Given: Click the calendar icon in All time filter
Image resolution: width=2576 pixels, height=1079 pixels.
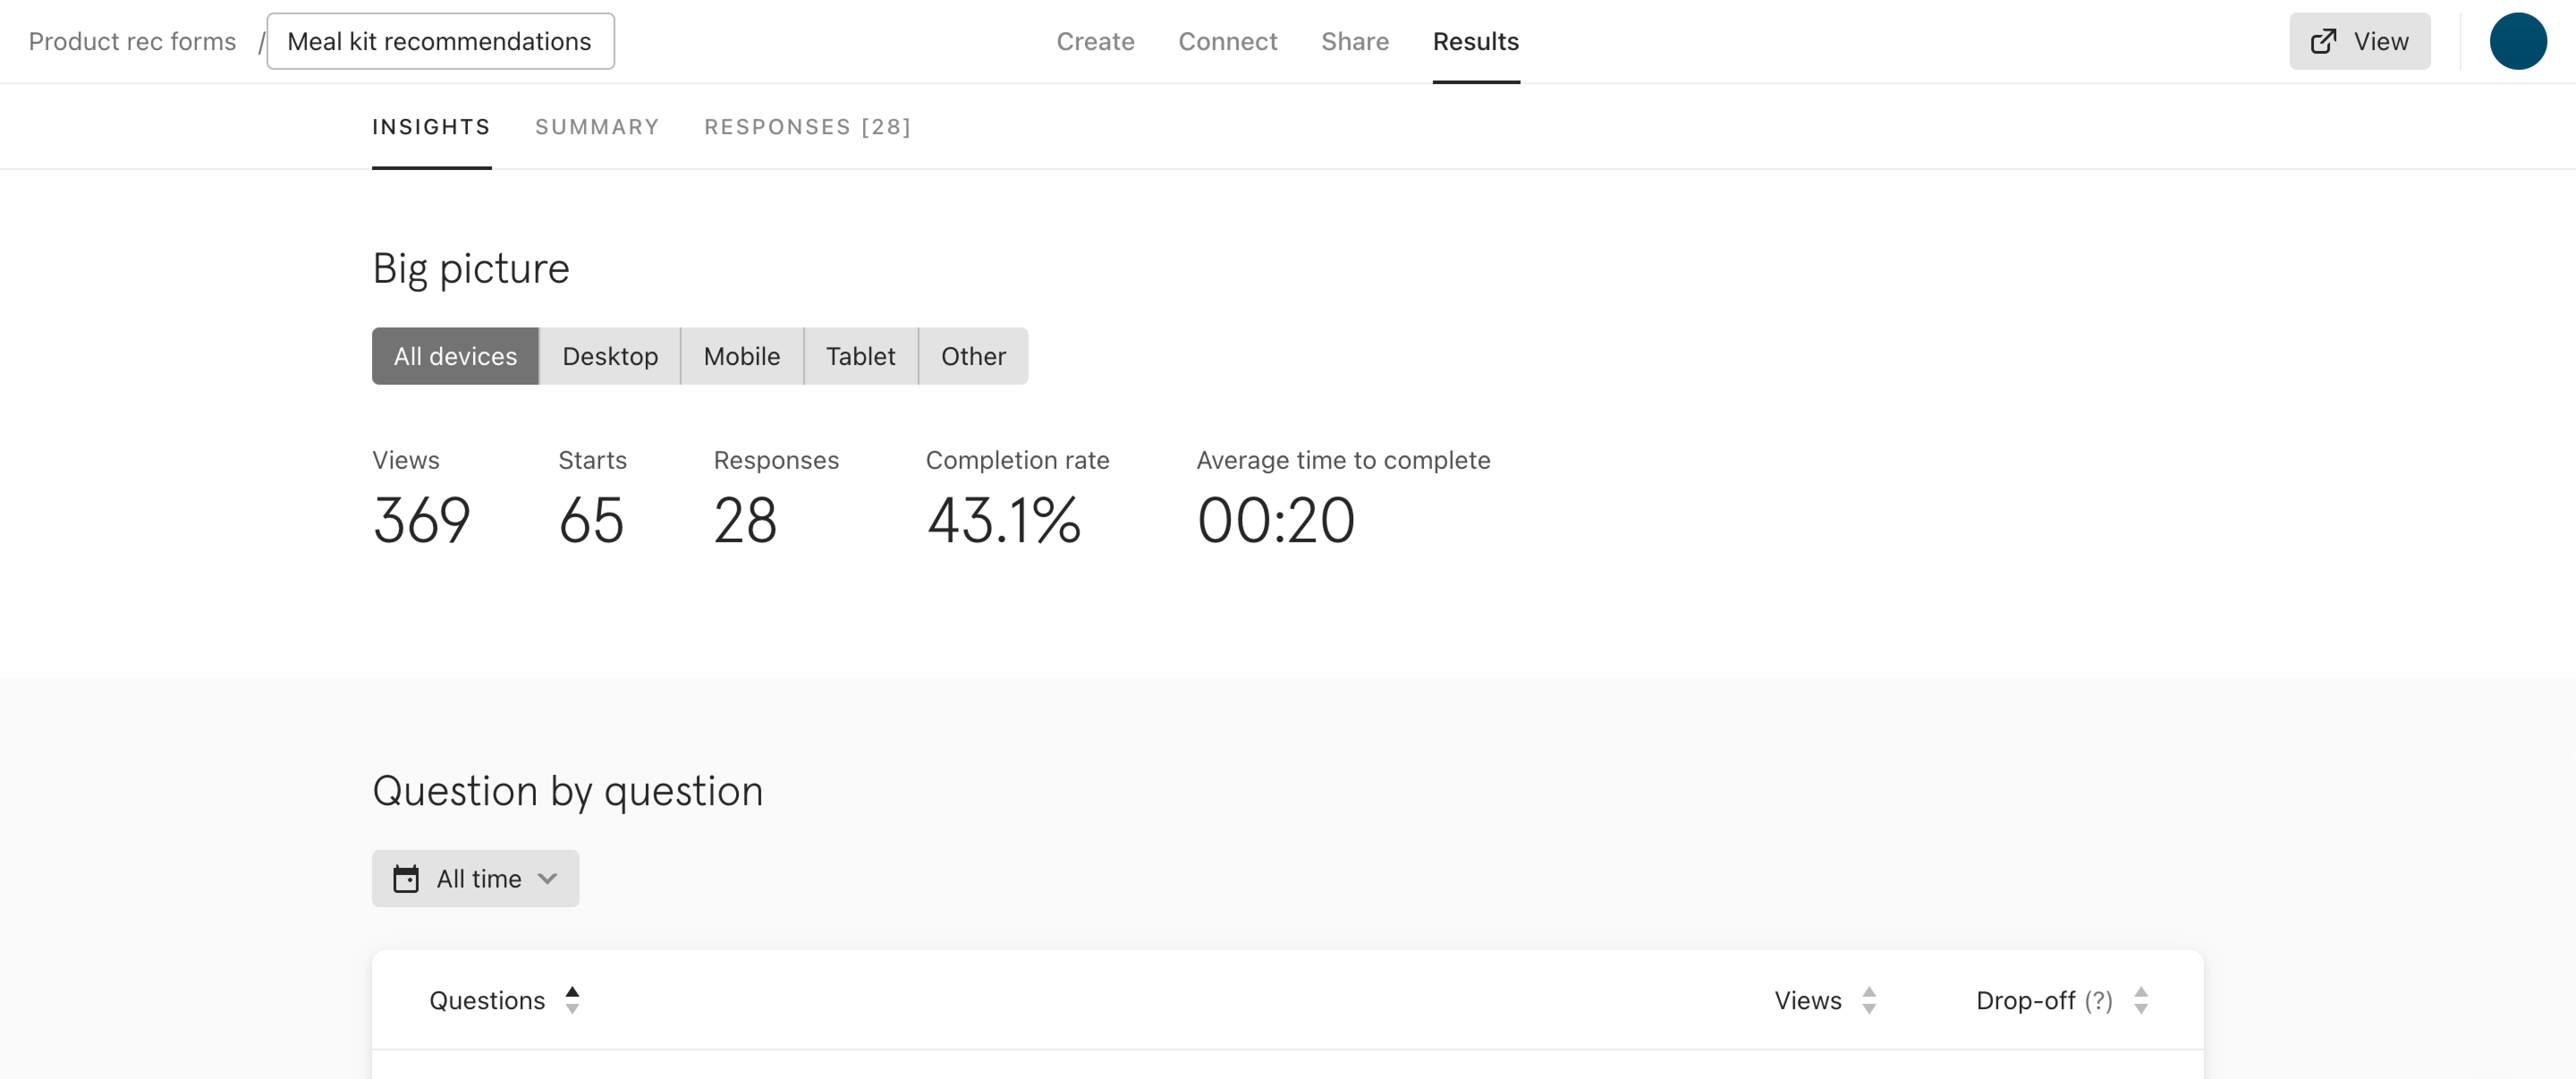Looking at the screenshot, I should pos(406,878).
